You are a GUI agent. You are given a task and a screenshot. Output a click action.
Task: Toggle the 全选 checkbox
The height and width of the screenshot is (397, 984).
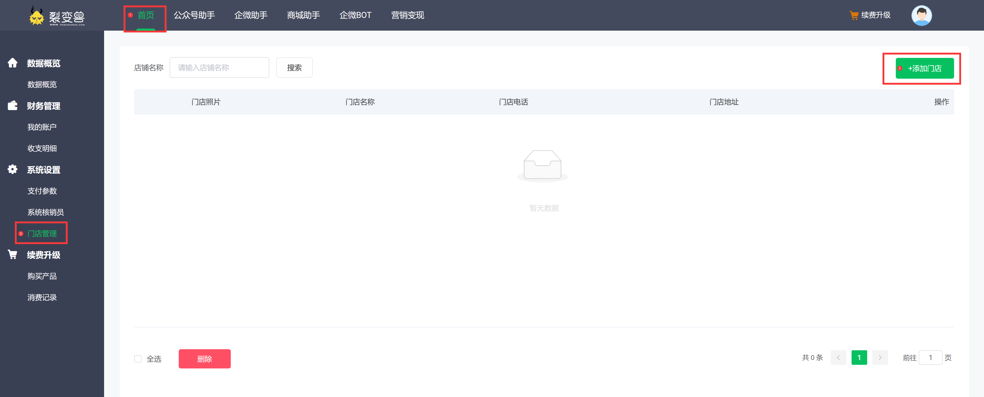pos(138,359)
